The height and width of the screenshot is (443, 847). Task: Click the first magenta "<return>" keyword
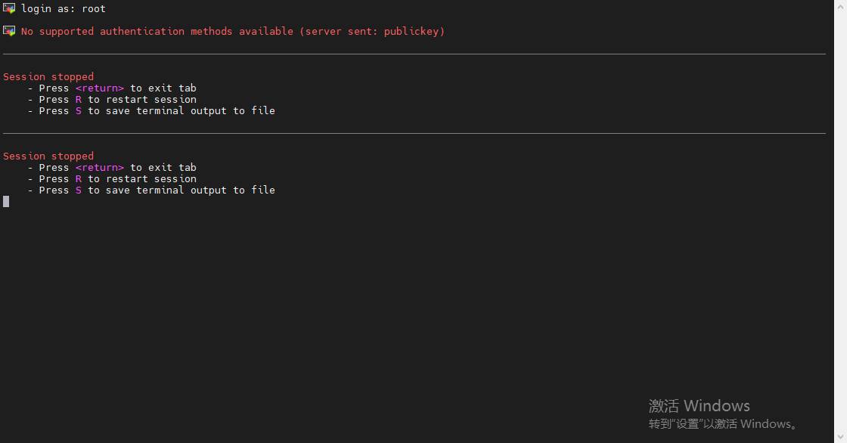tap(99, 88)
